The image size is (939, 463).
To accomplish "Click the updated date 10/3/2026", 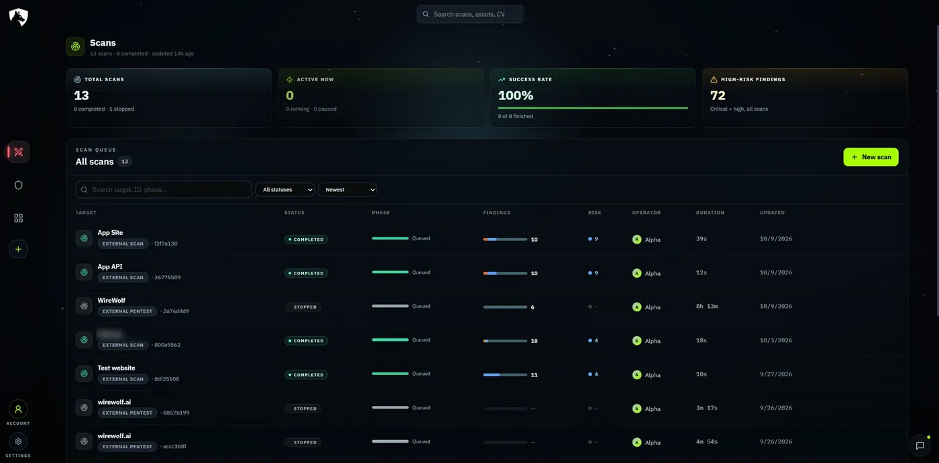I will [x=776, y=340].
